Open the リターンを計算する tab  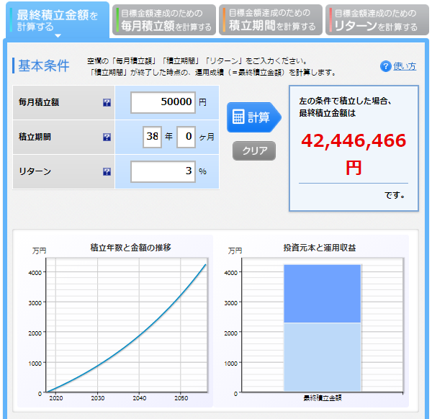377,20
